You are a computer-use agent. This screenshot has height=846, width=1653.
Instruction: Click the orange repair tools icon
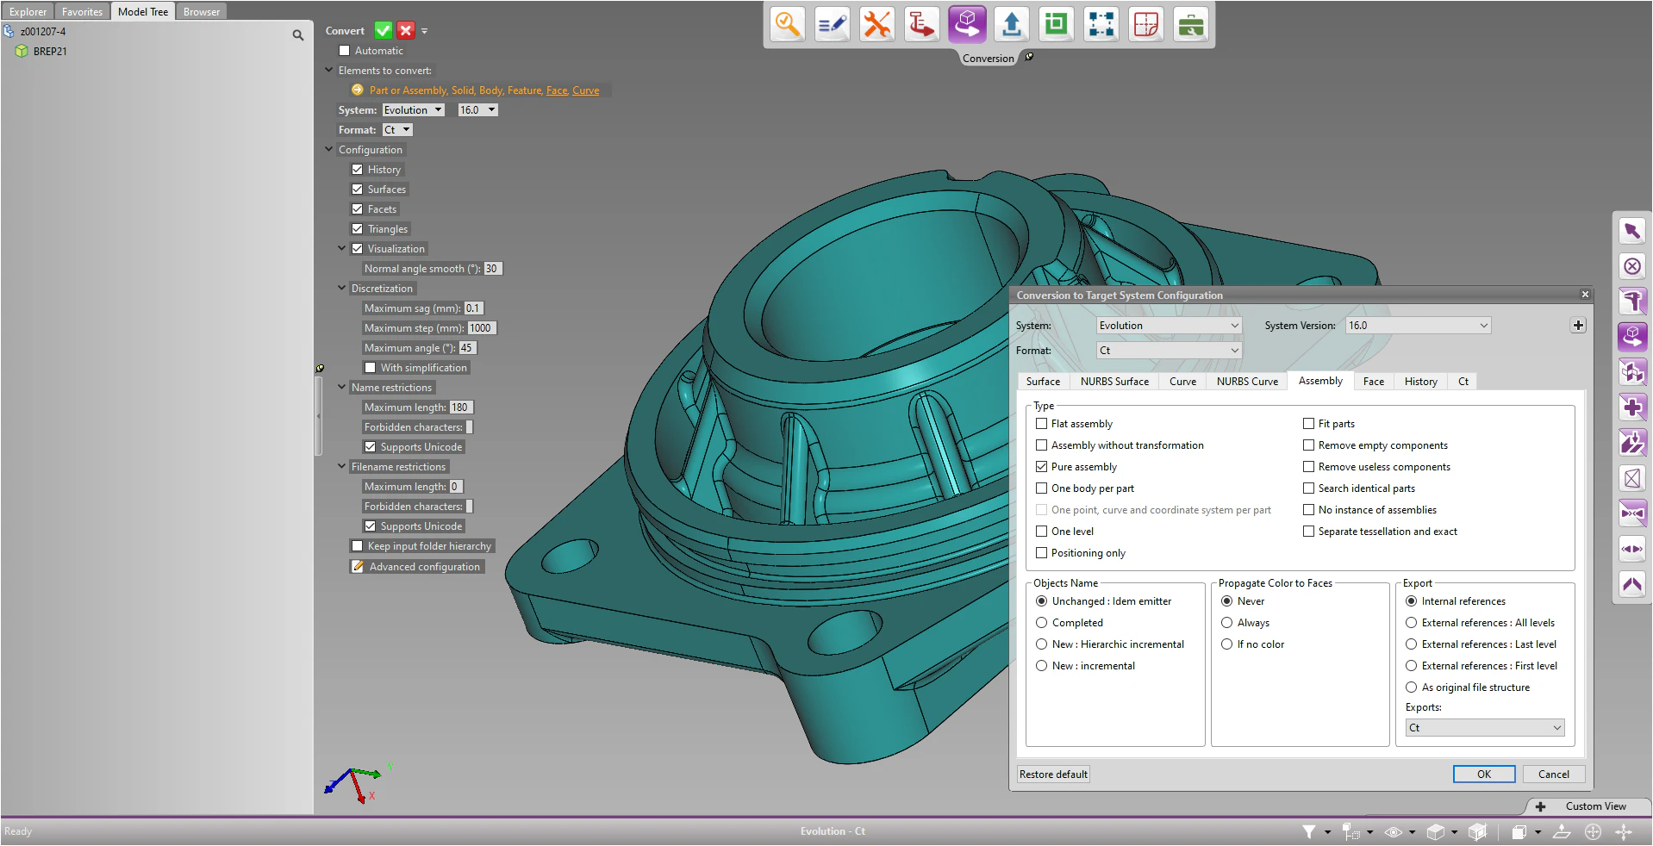pos(876,24)
